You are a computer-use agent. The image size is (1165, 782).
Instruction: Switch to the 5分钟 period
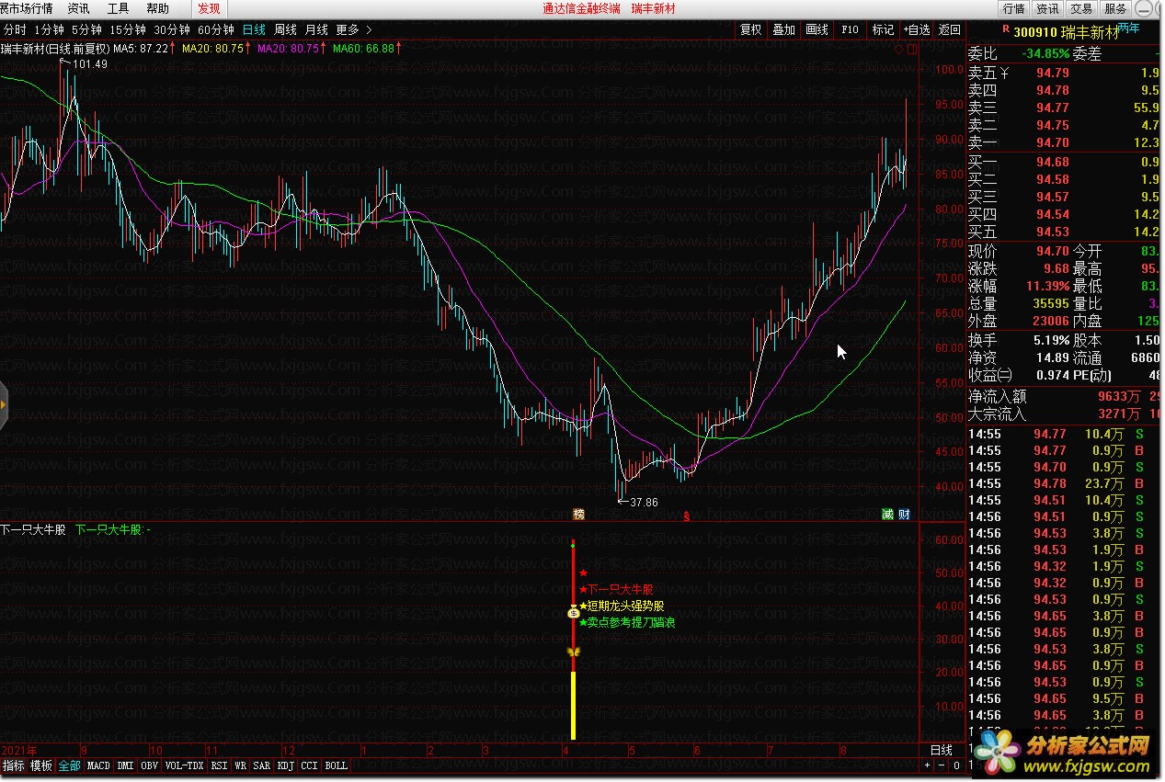pyautogui.click(x=86, y=29)
